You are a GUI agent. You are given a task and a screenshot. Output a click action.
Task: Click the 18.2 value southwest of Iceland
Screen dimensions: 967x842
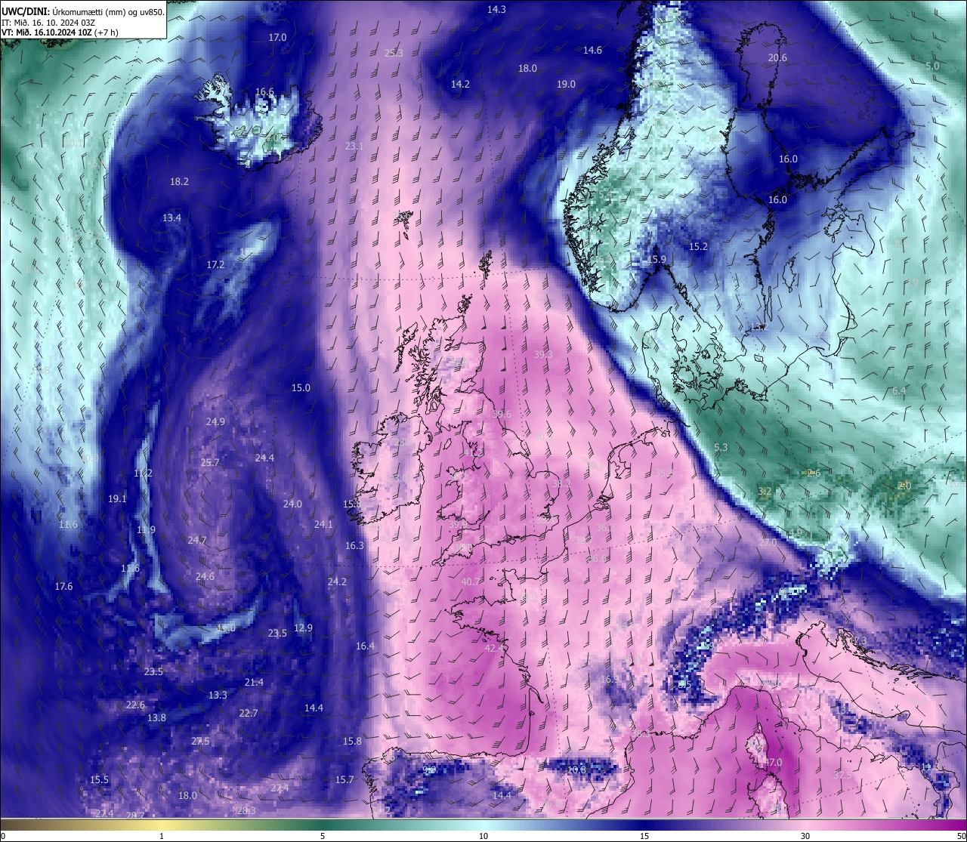click(x=179, y=181)
